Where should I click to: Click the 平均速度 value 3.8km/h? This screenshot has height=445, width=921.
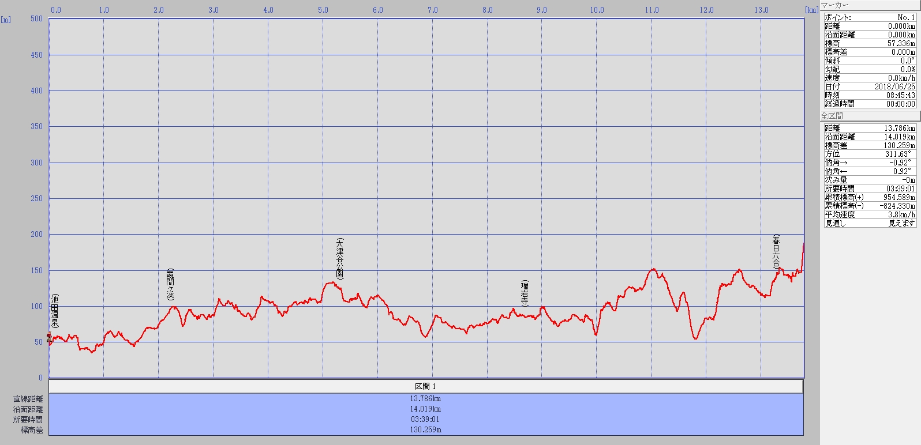pos(902,214)
